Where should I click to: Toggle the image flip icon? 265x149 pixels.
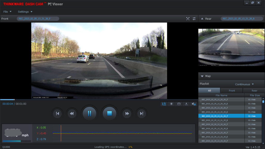[164, 104]
